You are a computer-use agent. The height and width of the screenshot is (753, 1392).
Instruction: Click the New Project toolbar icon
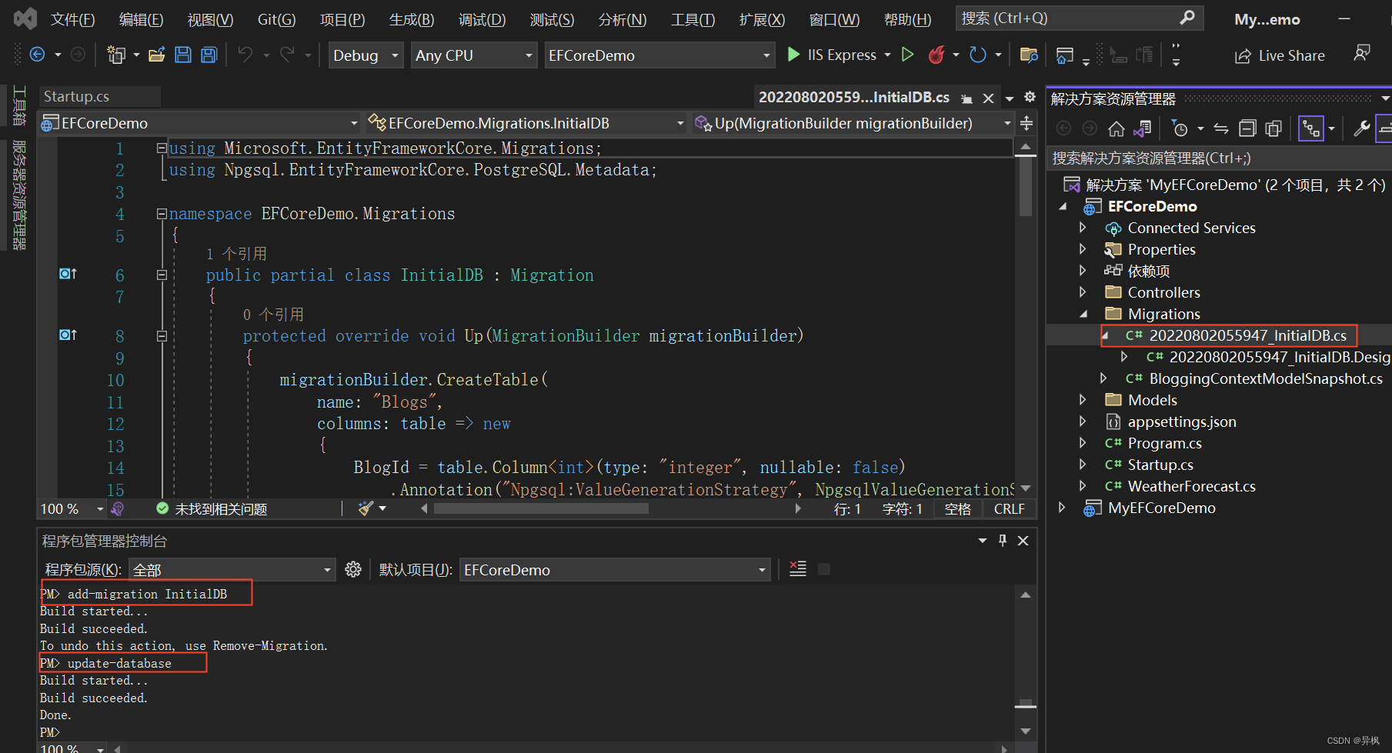(116, 55)
